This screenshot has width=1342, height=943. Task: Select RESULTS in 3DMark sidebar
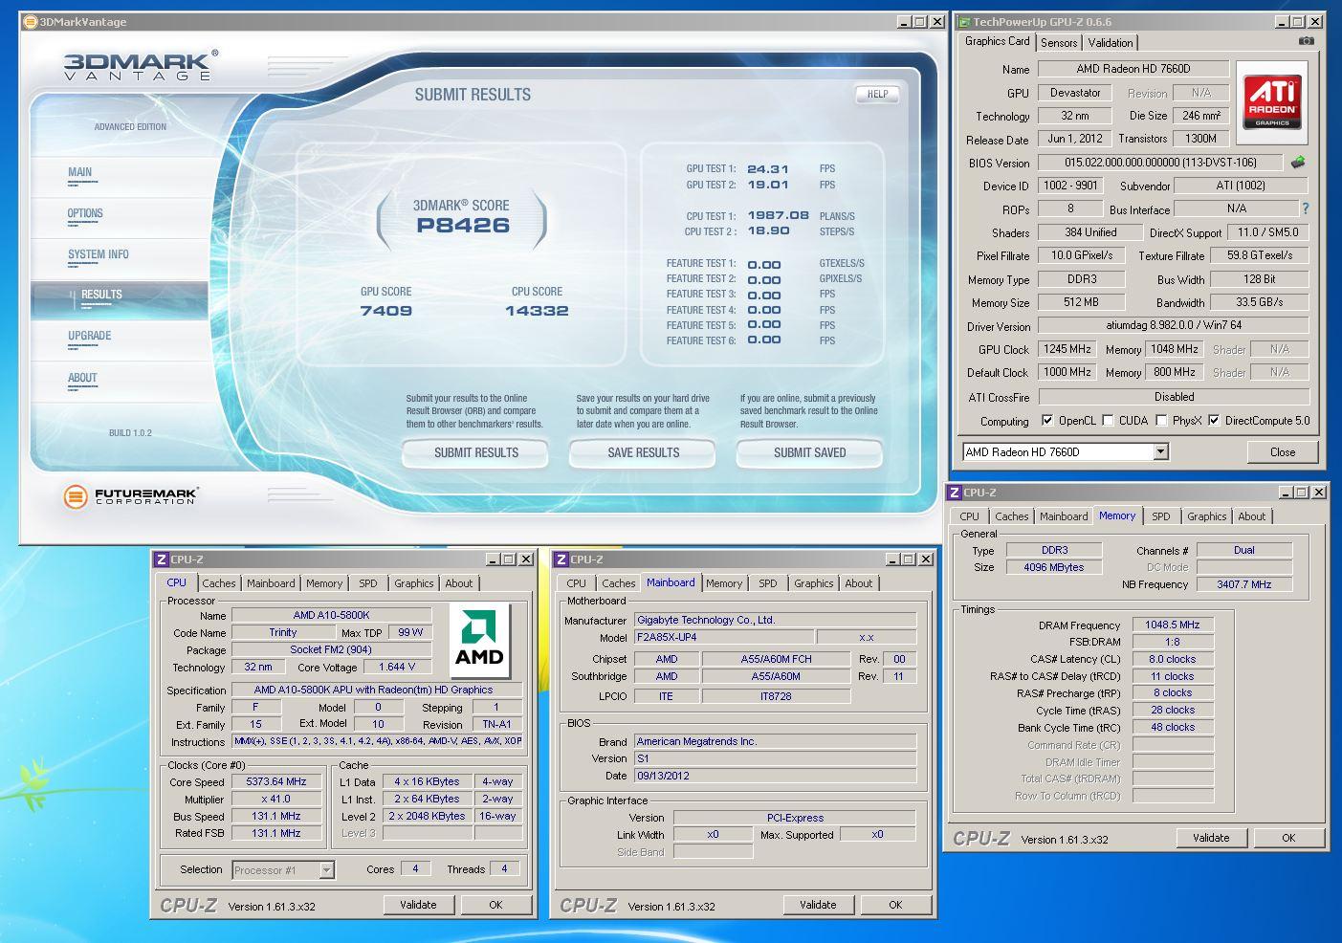click(x=120, y=299)
